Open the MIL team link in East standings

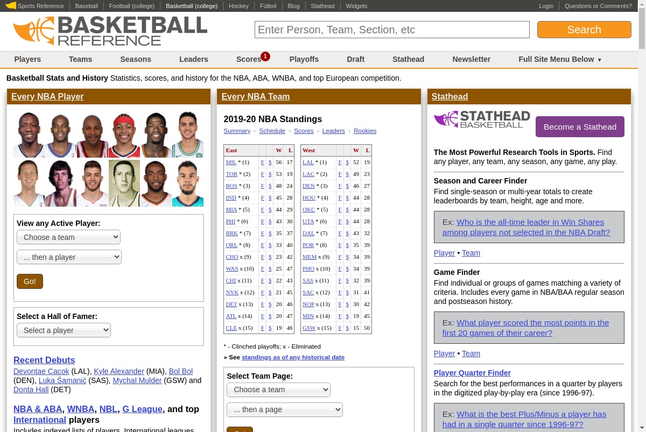231,162
